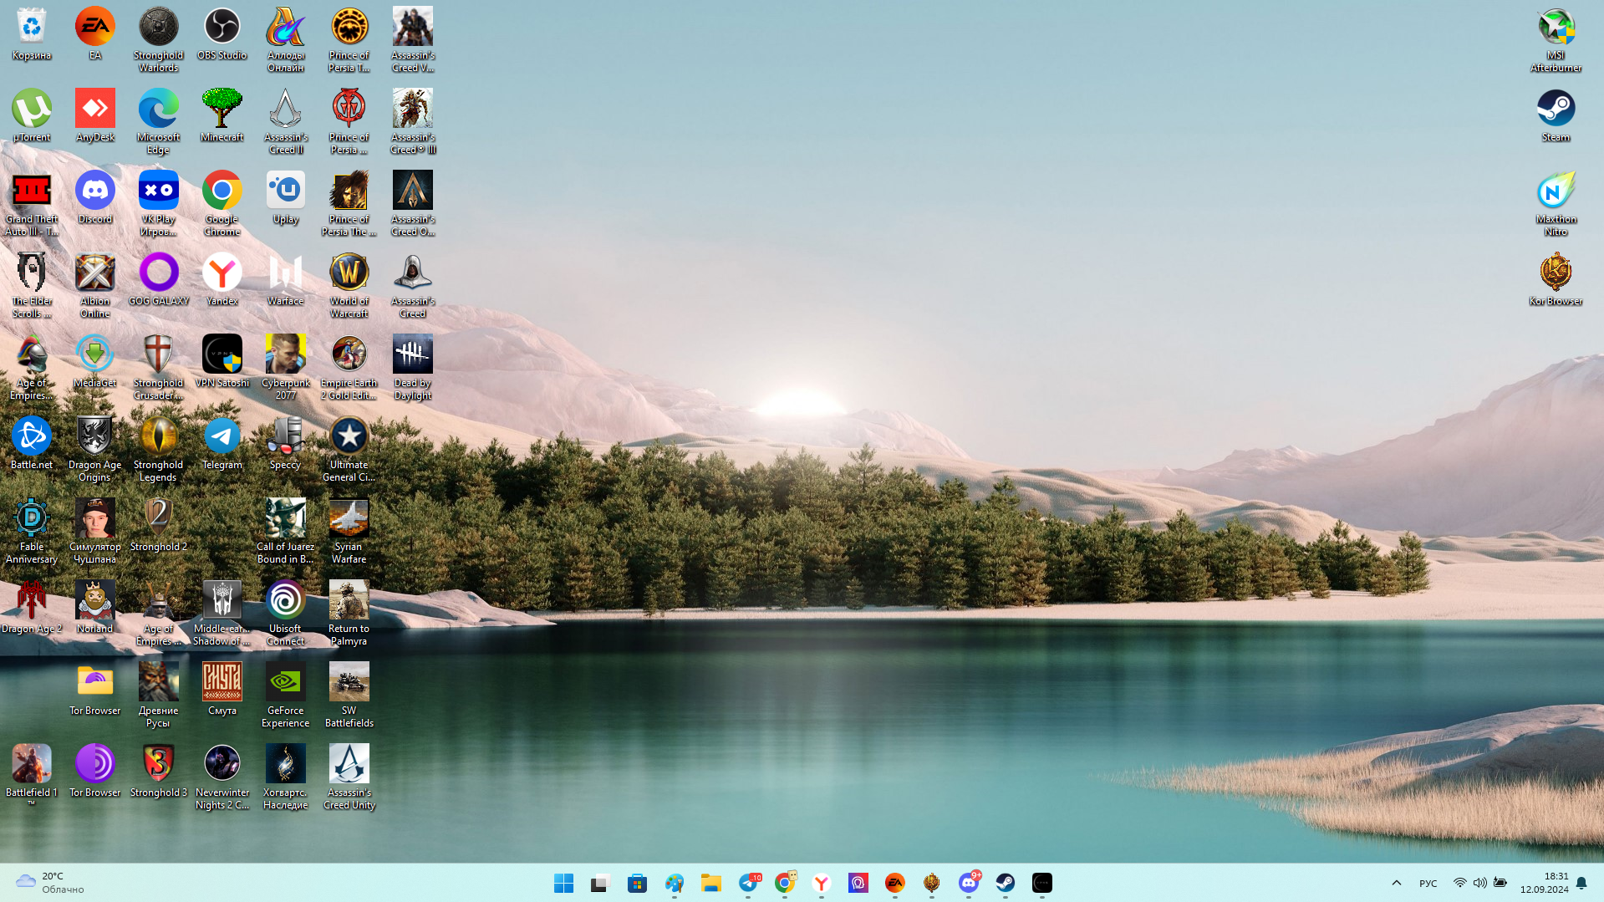Open the µTorrent desktop shortcut

click(x=32, y=117)
